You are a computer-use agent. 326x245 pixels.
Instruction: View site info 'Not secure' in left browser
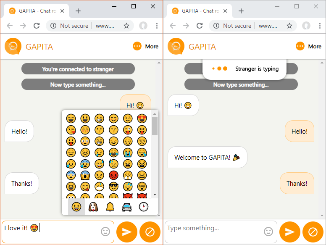(69, 26)
